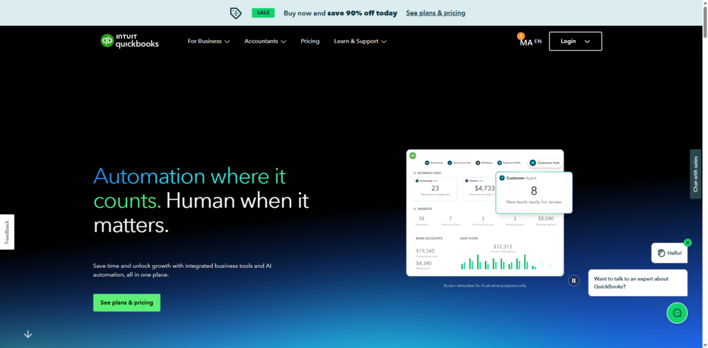This screenshot has width=708, height=348.
Task: Click the down arrow scroll icon
Action: click(28, 334)
